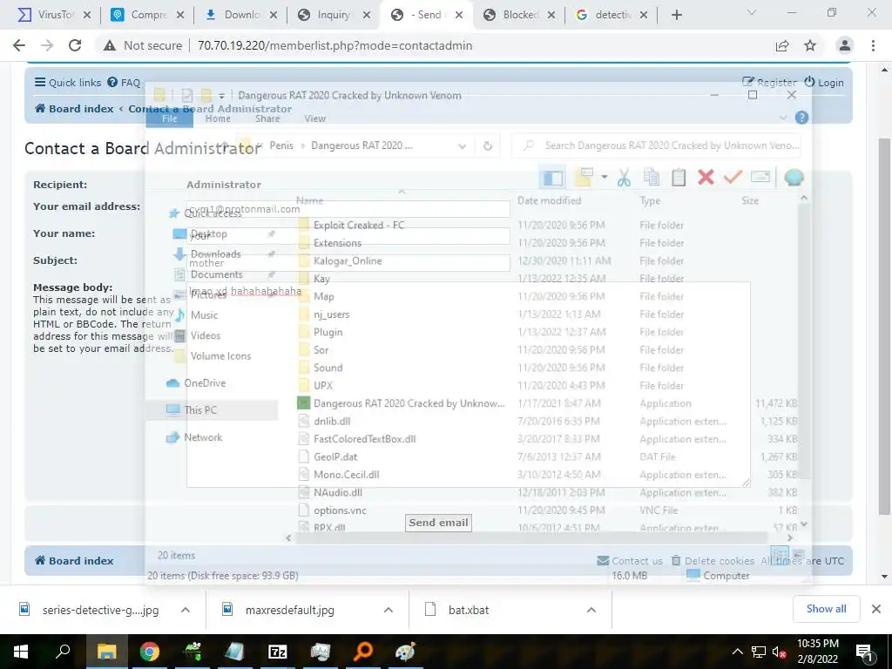The width and height of the screenshot is (892, 669).
Task: Toggle the navigation pane layout icon in Explorer
Action: (552, 178)
